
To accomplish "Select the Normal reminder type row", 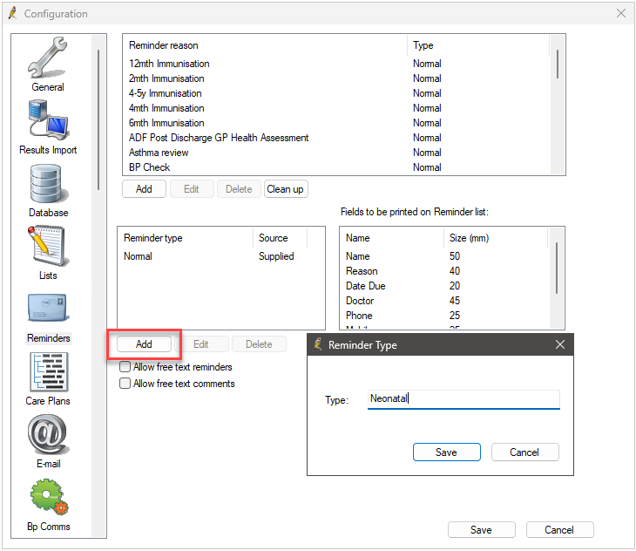I will coord(221,256).
